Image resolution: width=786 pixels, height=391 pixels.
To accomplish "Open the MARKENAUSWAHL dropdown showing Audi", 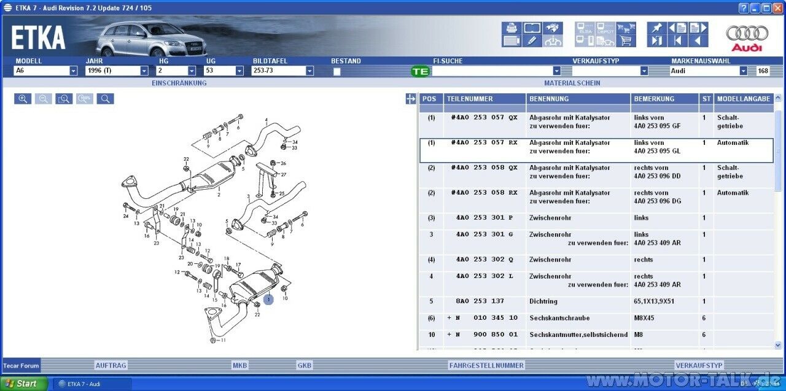I will (744, 71).
